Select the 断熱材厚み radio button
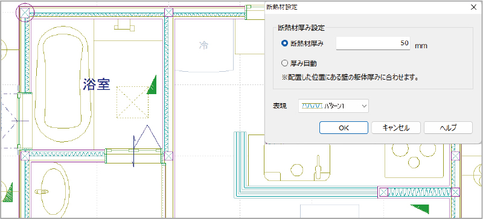483x219 pixels. [x=284, y=43]
